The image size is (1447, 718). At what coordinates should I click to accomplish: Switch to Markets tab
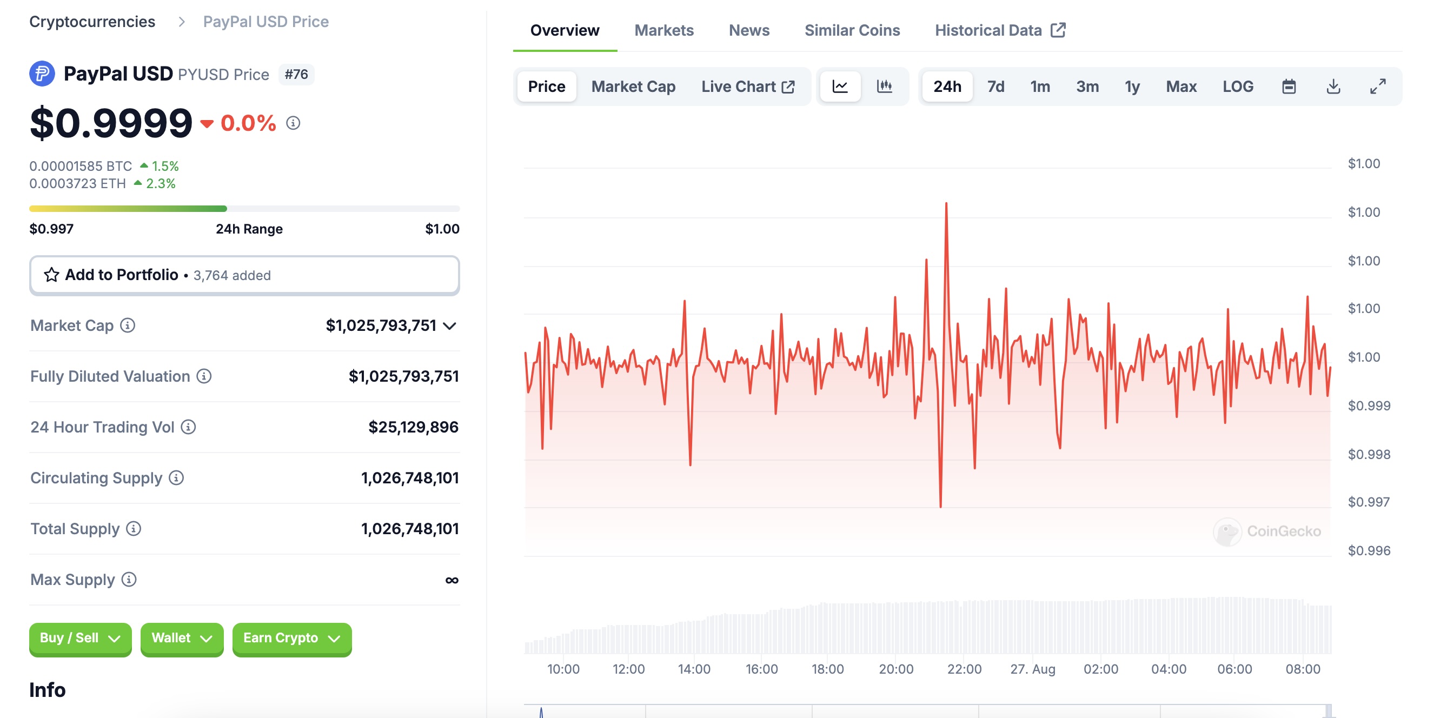(664, 30)
